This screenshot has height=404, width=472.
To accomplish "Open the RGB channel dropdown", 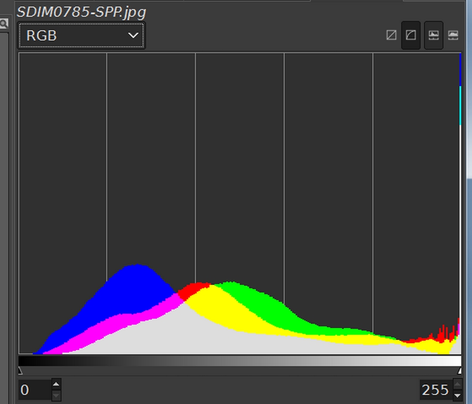I will pos(81,35).
